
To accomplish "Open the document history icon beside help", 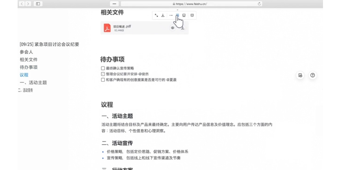I will [300, 75].
